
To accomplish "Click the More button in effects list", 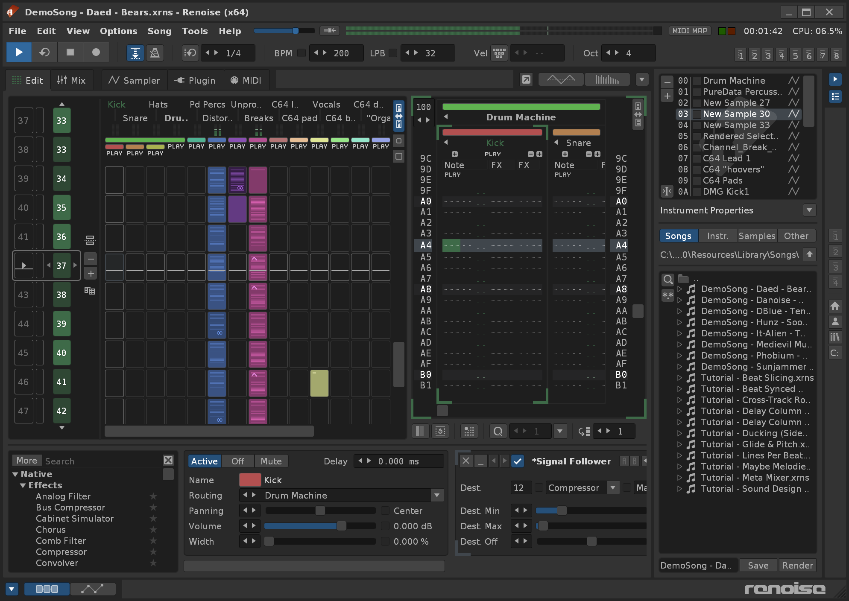I will pyautogui.click(x=27, y=460).
